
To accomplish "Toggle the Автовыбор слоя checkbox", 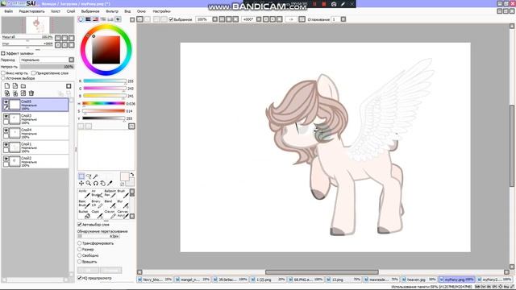I will [x=80, y=224].
